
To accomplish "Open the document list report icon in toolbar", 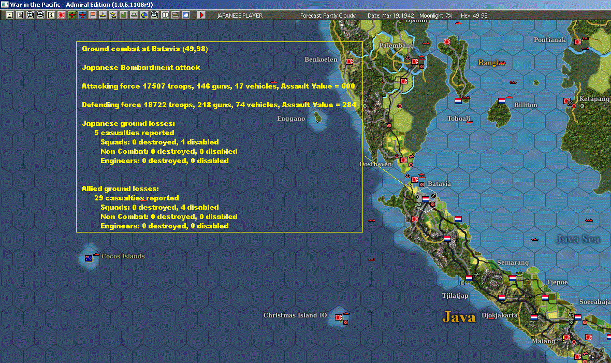I will (20, 15).
